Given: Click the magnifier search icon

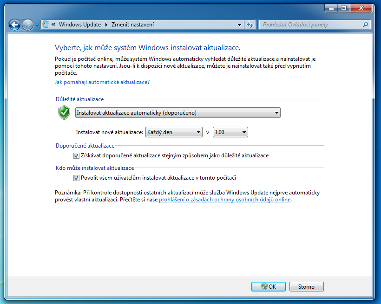Looking at the screenshot, I should 366,25.
